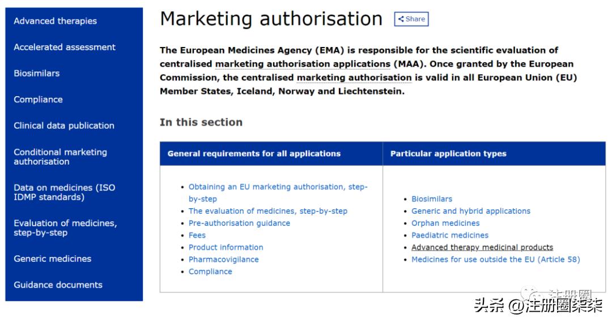Click the Marketing authorisation page heading

click(x=271, y=19)
